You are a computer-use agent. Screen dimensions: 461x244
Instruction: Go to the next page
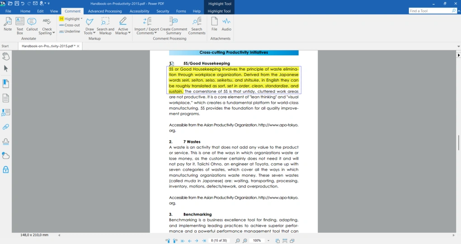[x=197, y=241]
